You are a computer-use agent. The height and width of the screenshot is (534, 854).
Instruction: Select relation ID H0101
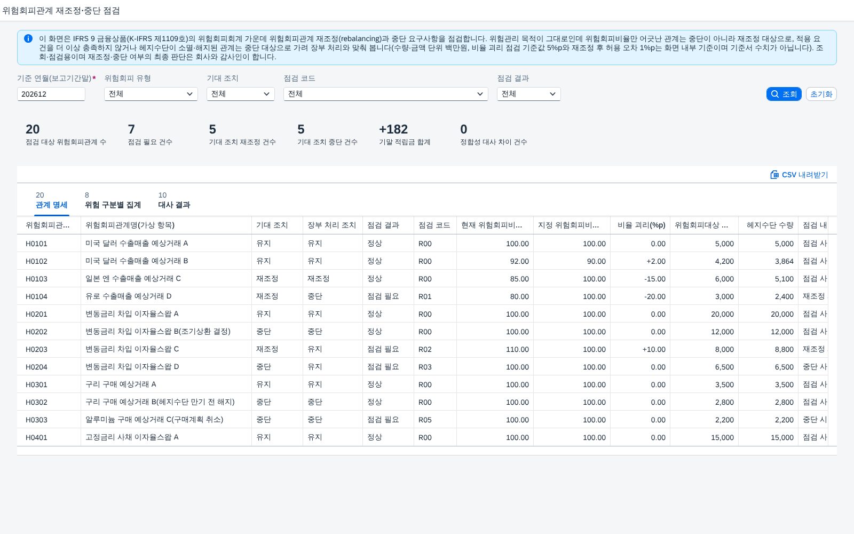click(36, 244)
